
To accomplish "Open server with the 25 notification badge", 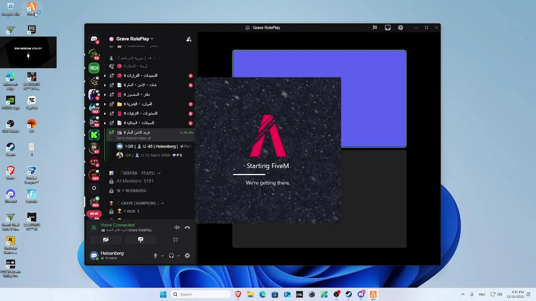I will 94,121.
